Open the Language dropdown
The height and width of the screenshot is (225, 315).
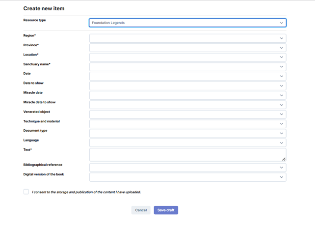[x=187, y=143]
